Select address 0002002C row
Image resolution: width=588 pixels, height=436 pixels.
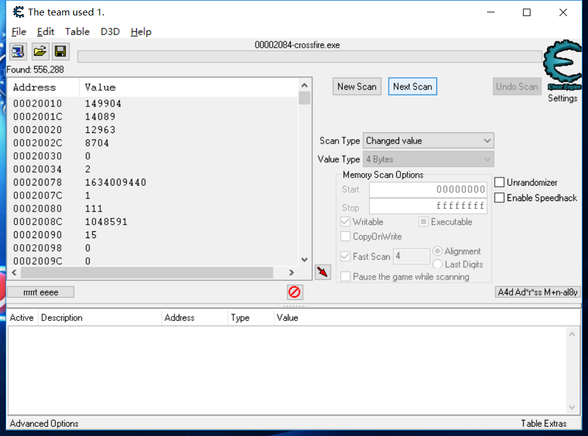[153, 143]
